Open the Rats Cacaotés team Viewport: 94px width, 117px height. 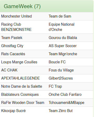pos(13,54)
